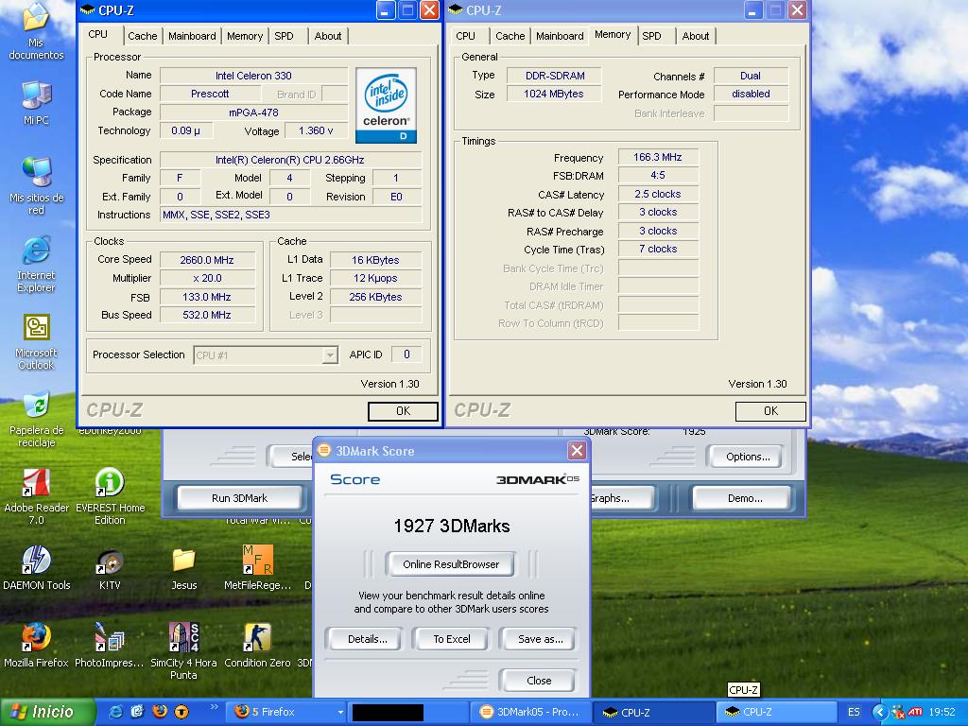
Task: Click the DAEMON Tools desktop icon
Action: (36, 561)
